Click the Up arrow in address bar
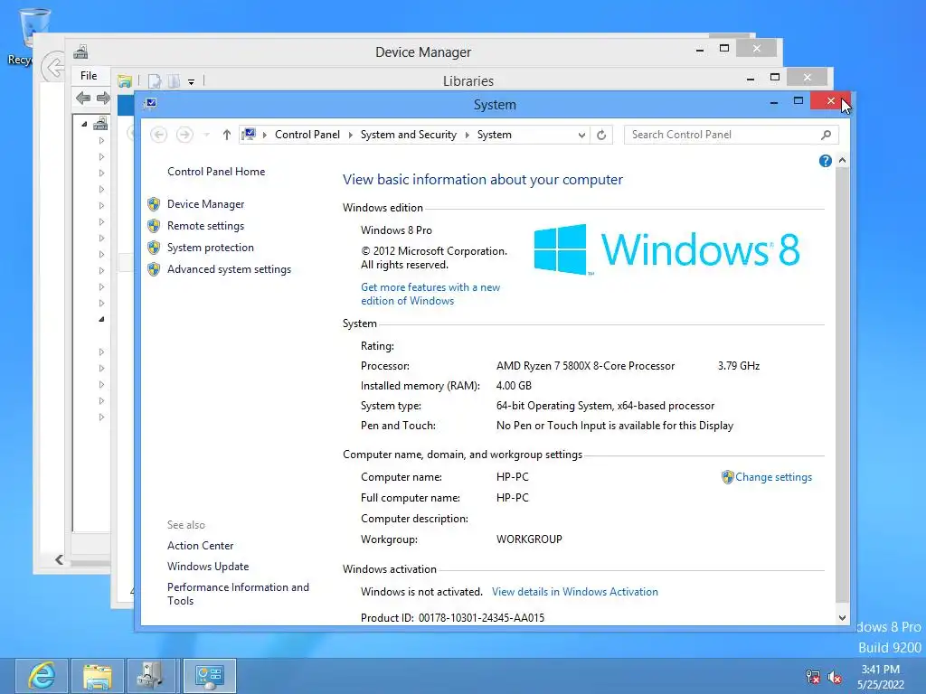 click(227, 135)
